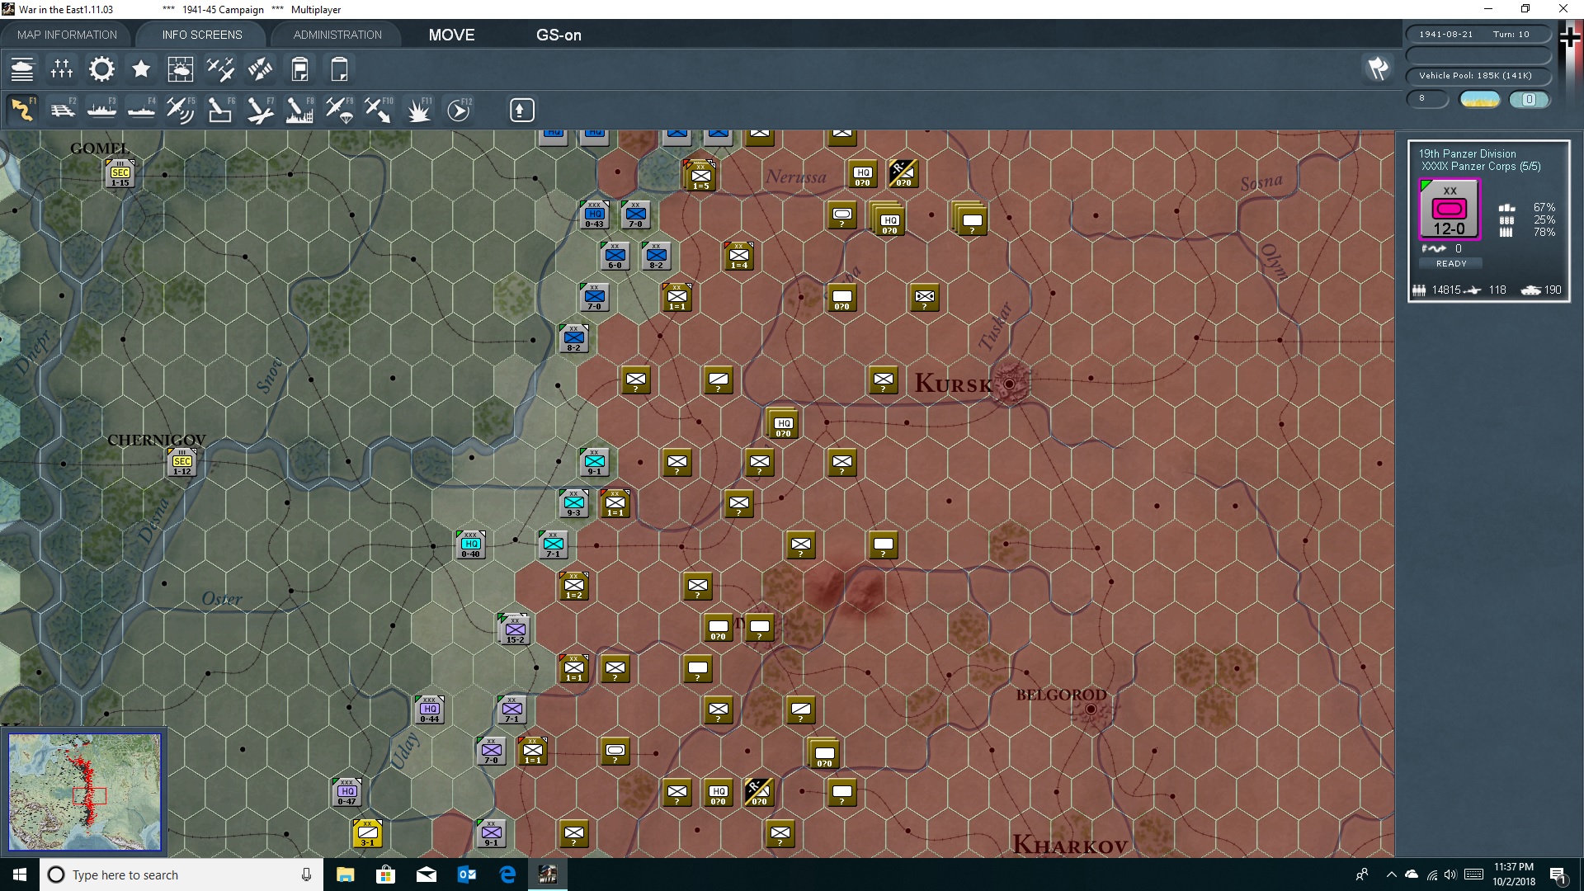Select the HQ 0-43 counter
1584x891 pixels.
point(594,214)
